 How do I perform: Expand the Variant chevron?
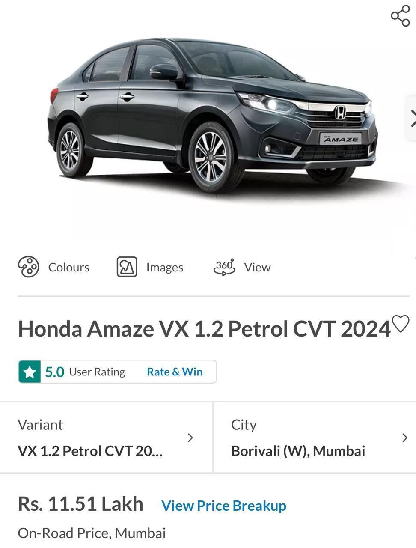[190, 438]
